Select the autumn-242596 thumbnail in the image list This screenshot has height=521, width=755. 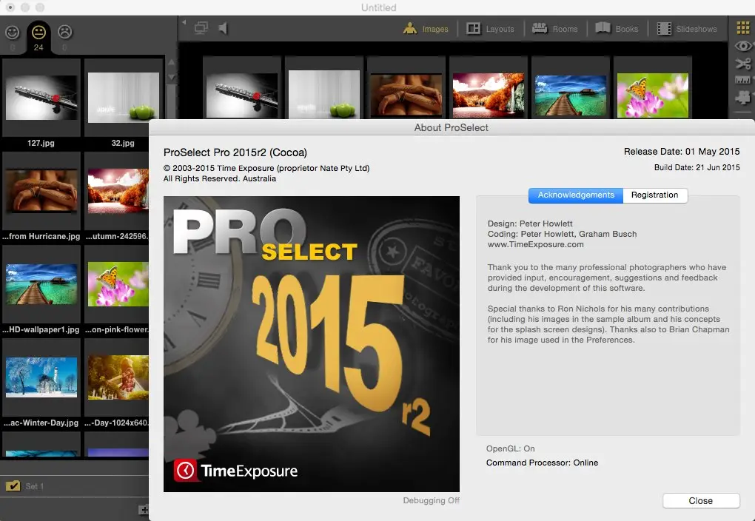(x=118, y=191)
